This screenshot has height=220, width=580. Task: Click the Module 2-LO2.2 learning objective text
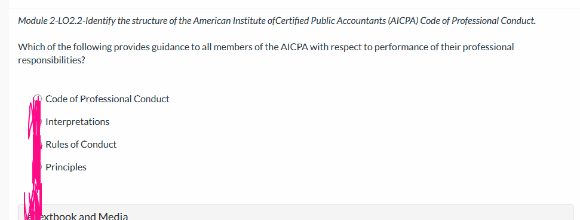(277, 21)
